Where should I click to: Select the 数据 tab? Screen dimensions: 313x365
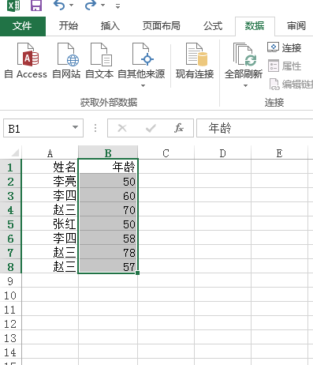coord(255,26)
